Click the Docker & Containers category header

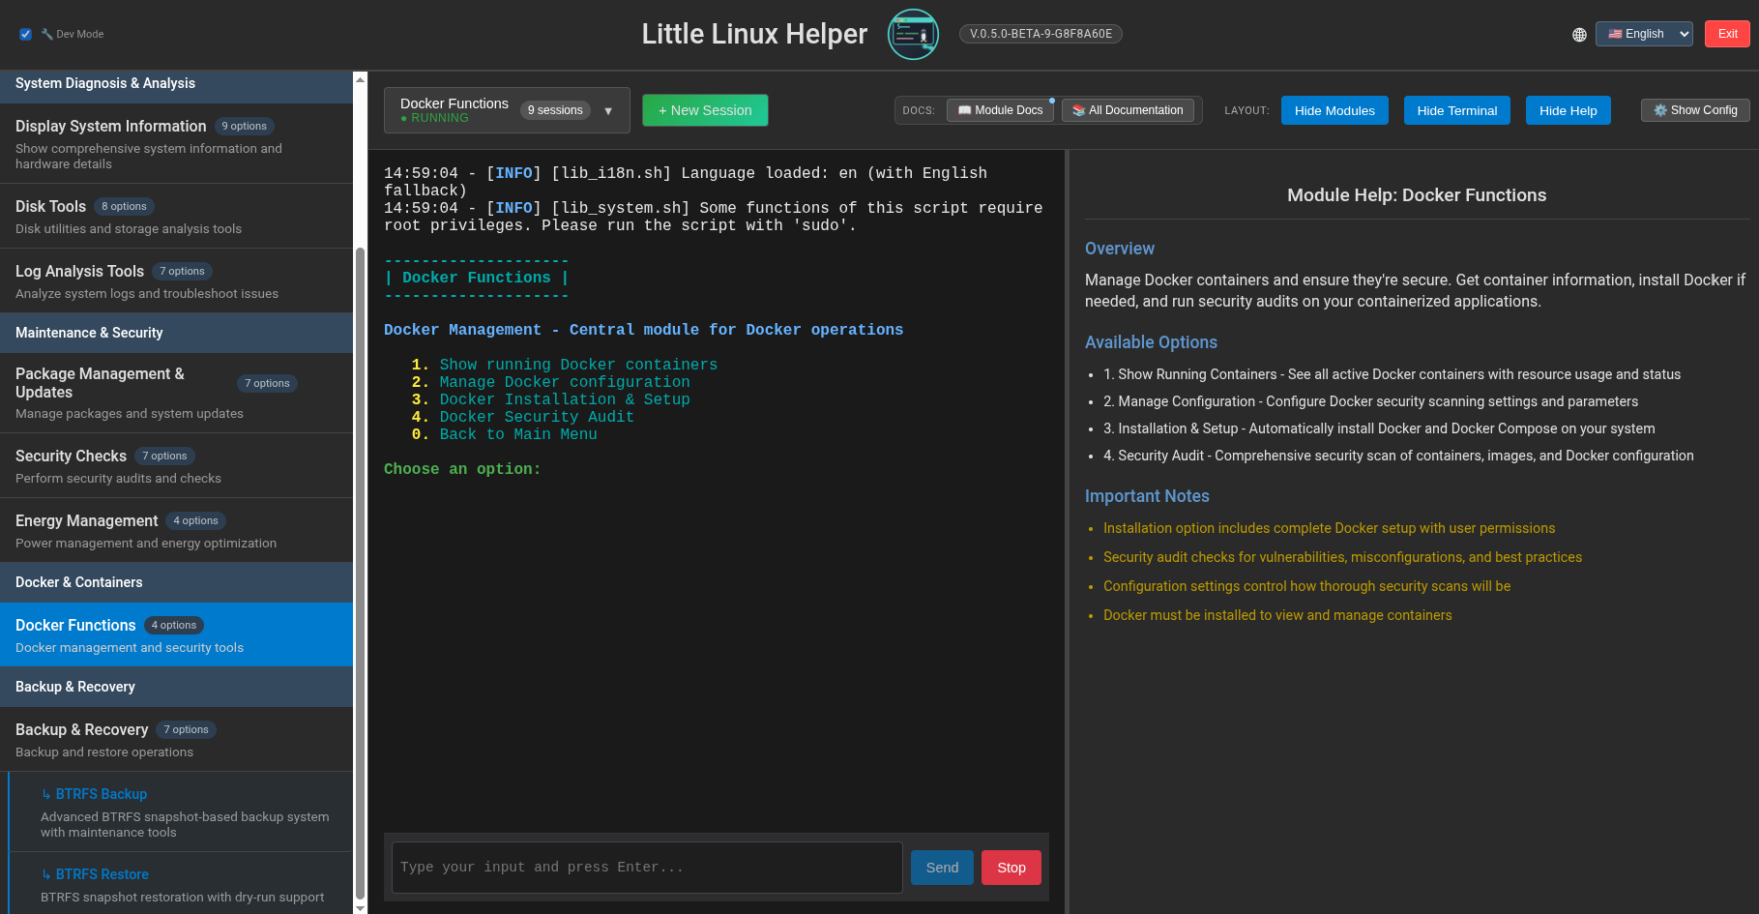[176, 582]
